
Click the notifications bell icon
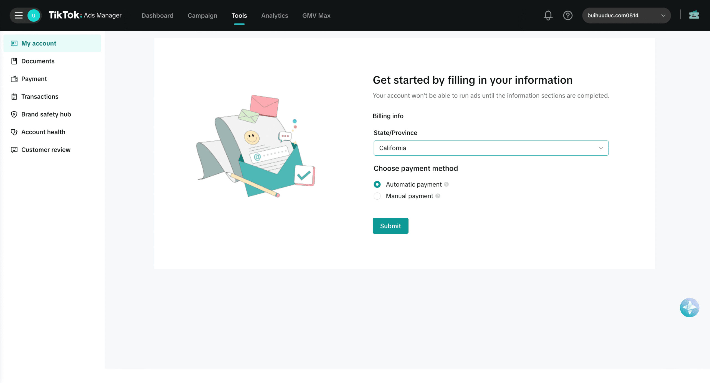coord(548,16)
